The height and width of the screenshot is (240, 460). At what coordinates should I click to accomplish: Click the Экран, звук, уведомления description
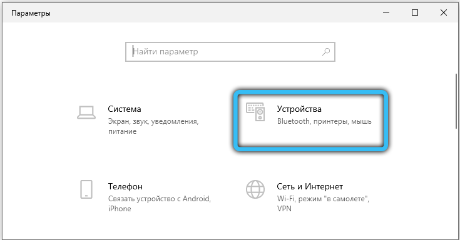click(153, 126)
